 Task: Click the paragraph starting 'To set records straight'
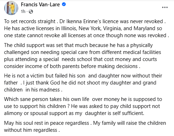pyautogui.click(x=86, y=28)
